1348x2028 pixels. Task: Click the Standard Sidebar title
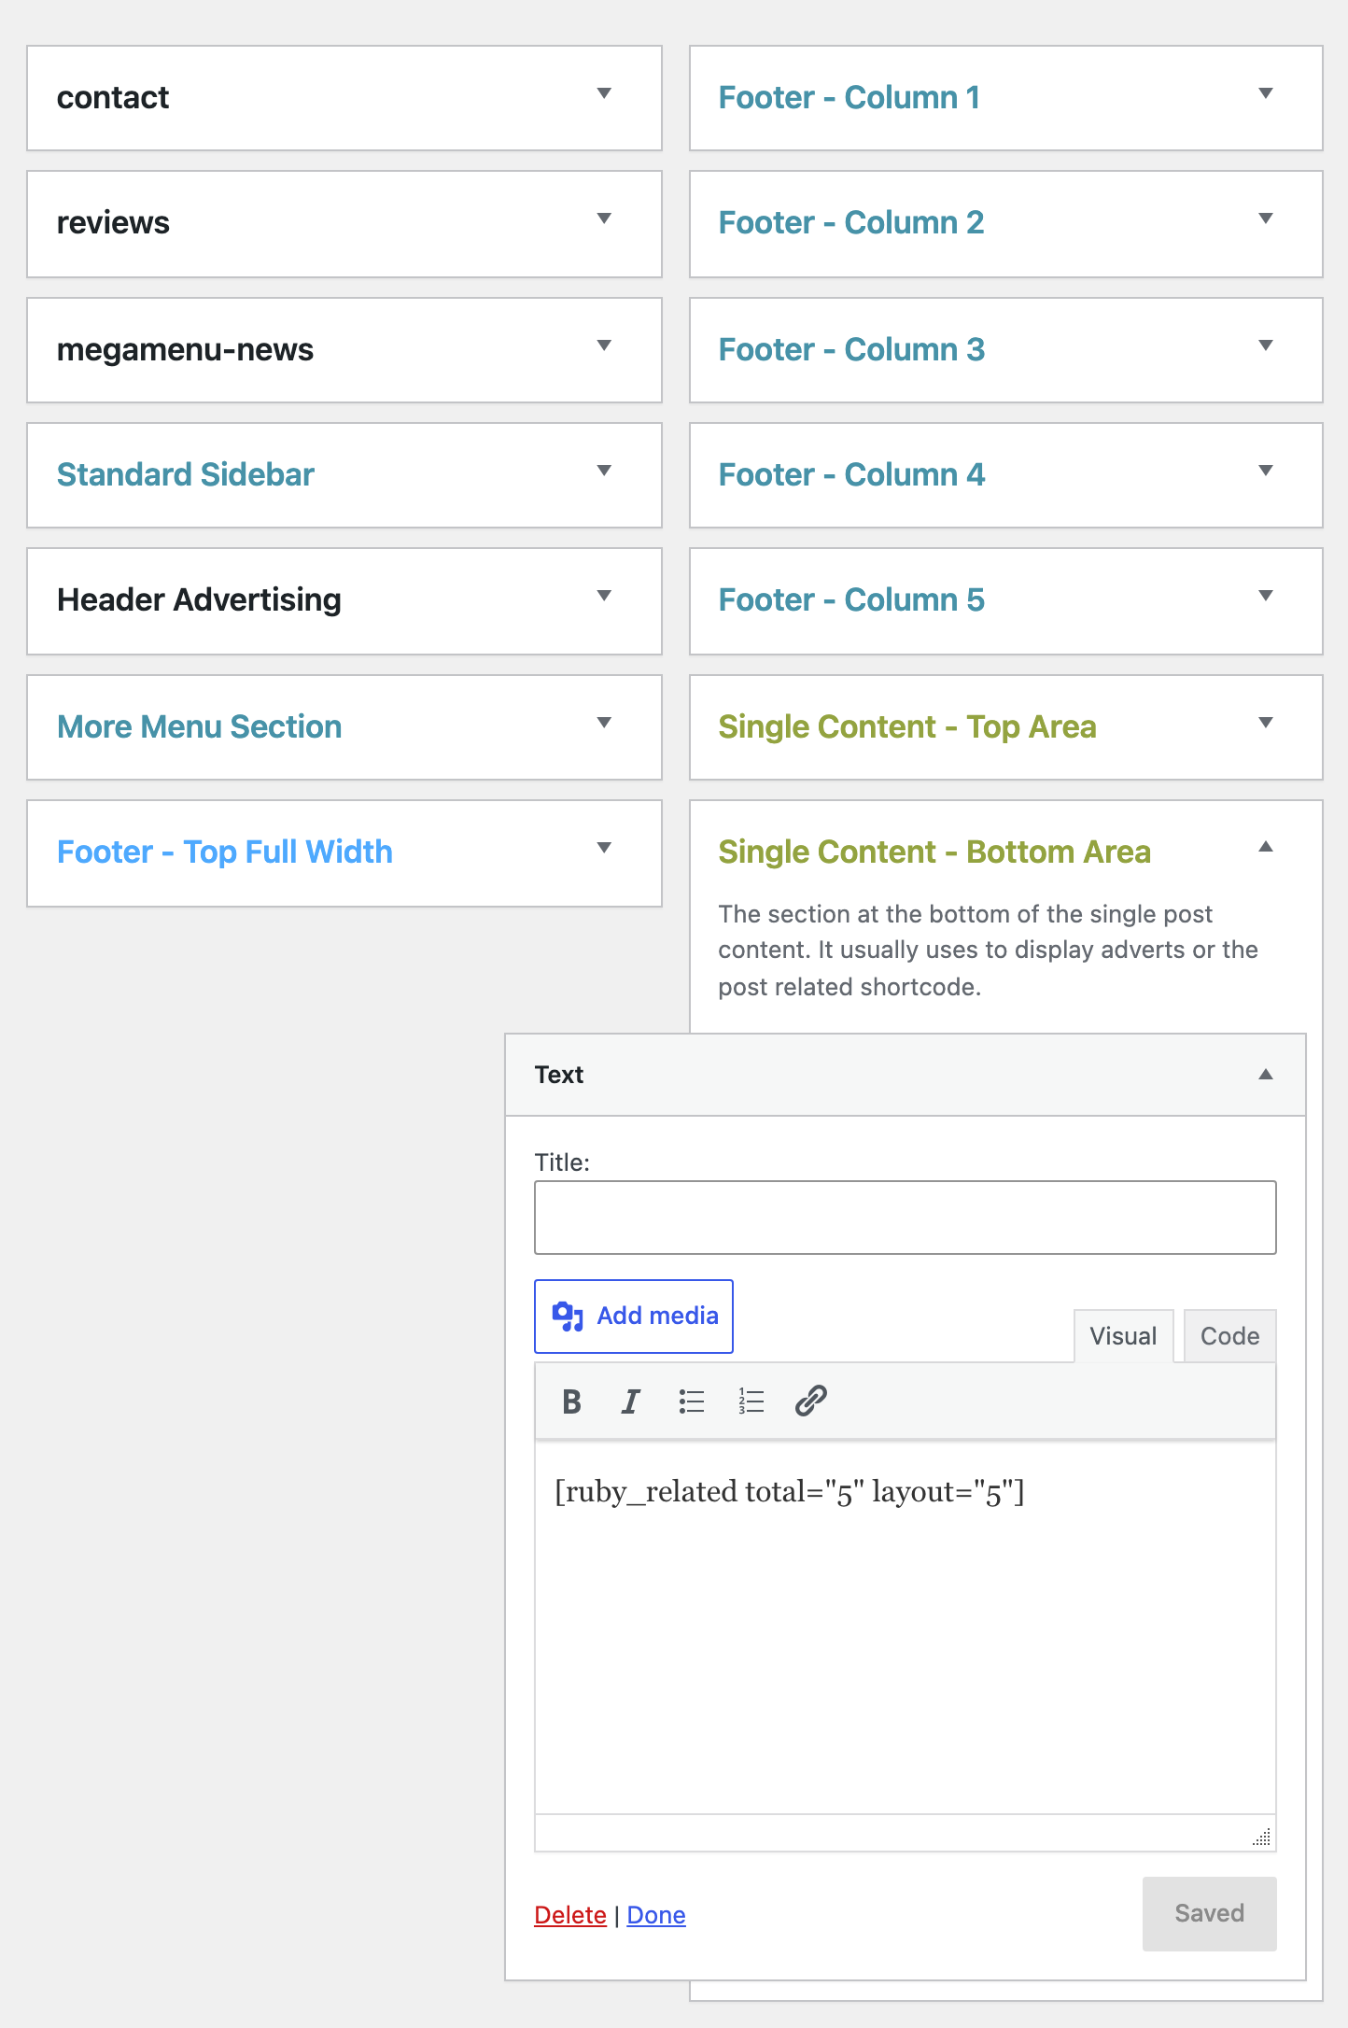186,475
